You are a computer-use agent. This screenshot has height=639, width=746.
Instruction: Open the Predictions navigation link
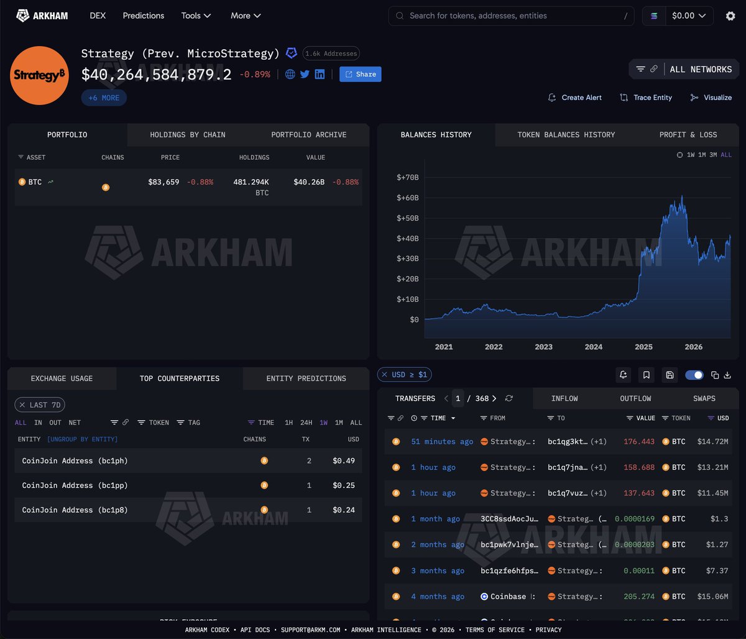pyautogui.click(x=144, y=16)
